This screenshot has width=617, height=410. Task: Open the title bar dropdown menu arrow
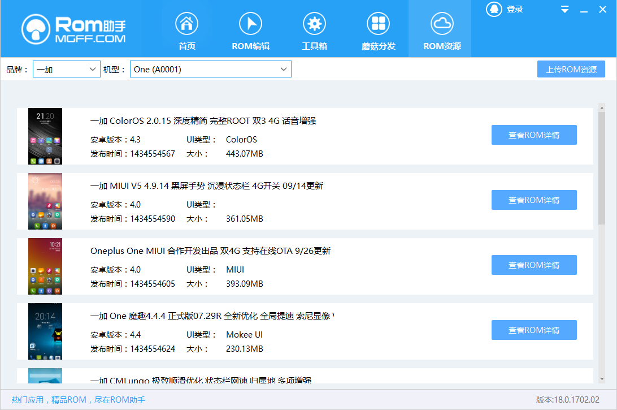pos(565,10)
